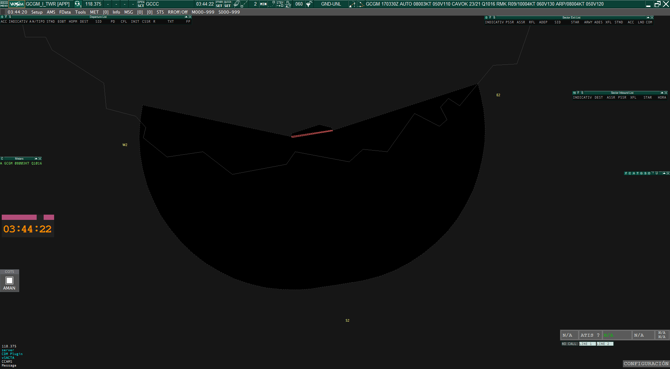Toggle the S button in Sector Inbound List

coord(582,93)
